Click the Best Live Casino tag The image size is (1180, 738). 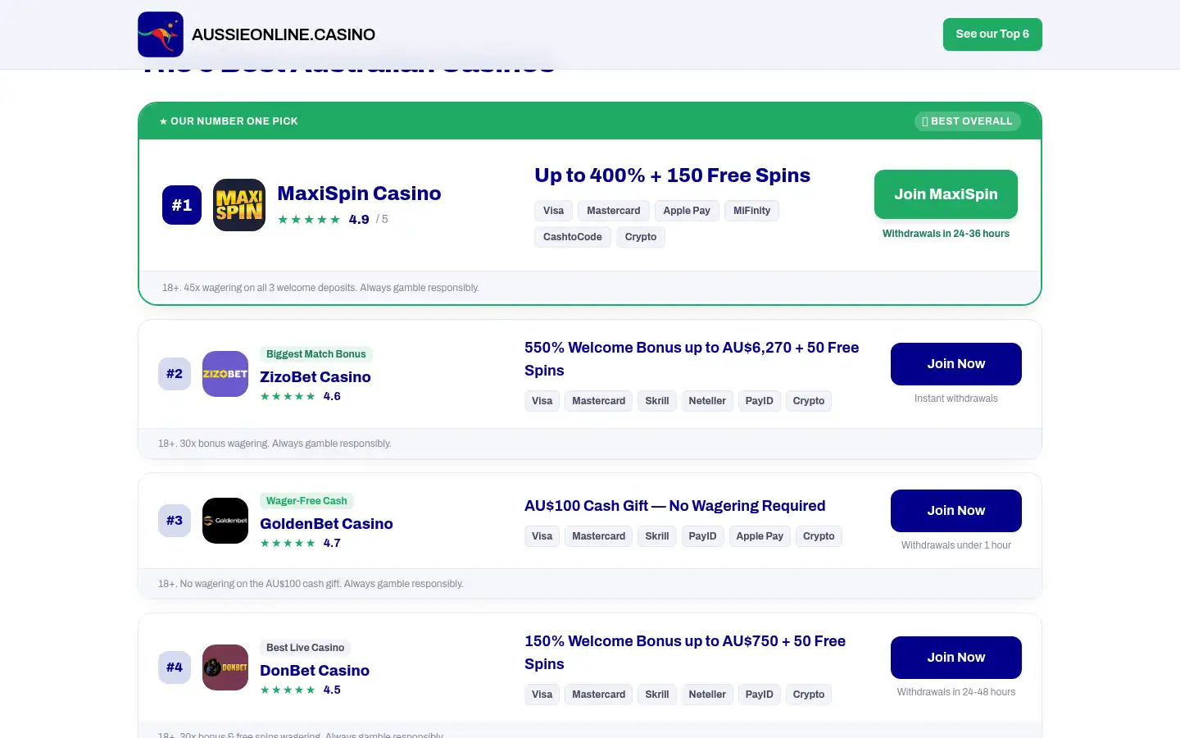(x=305, y=648)
